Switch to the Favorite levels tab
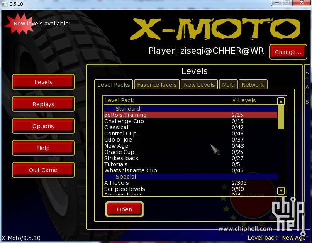This screenshot has width=312, height=243. coord(157,85)
